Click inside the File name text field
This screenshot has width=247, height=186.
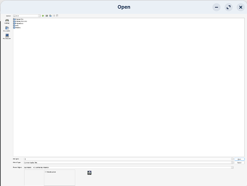coord(127,159)
